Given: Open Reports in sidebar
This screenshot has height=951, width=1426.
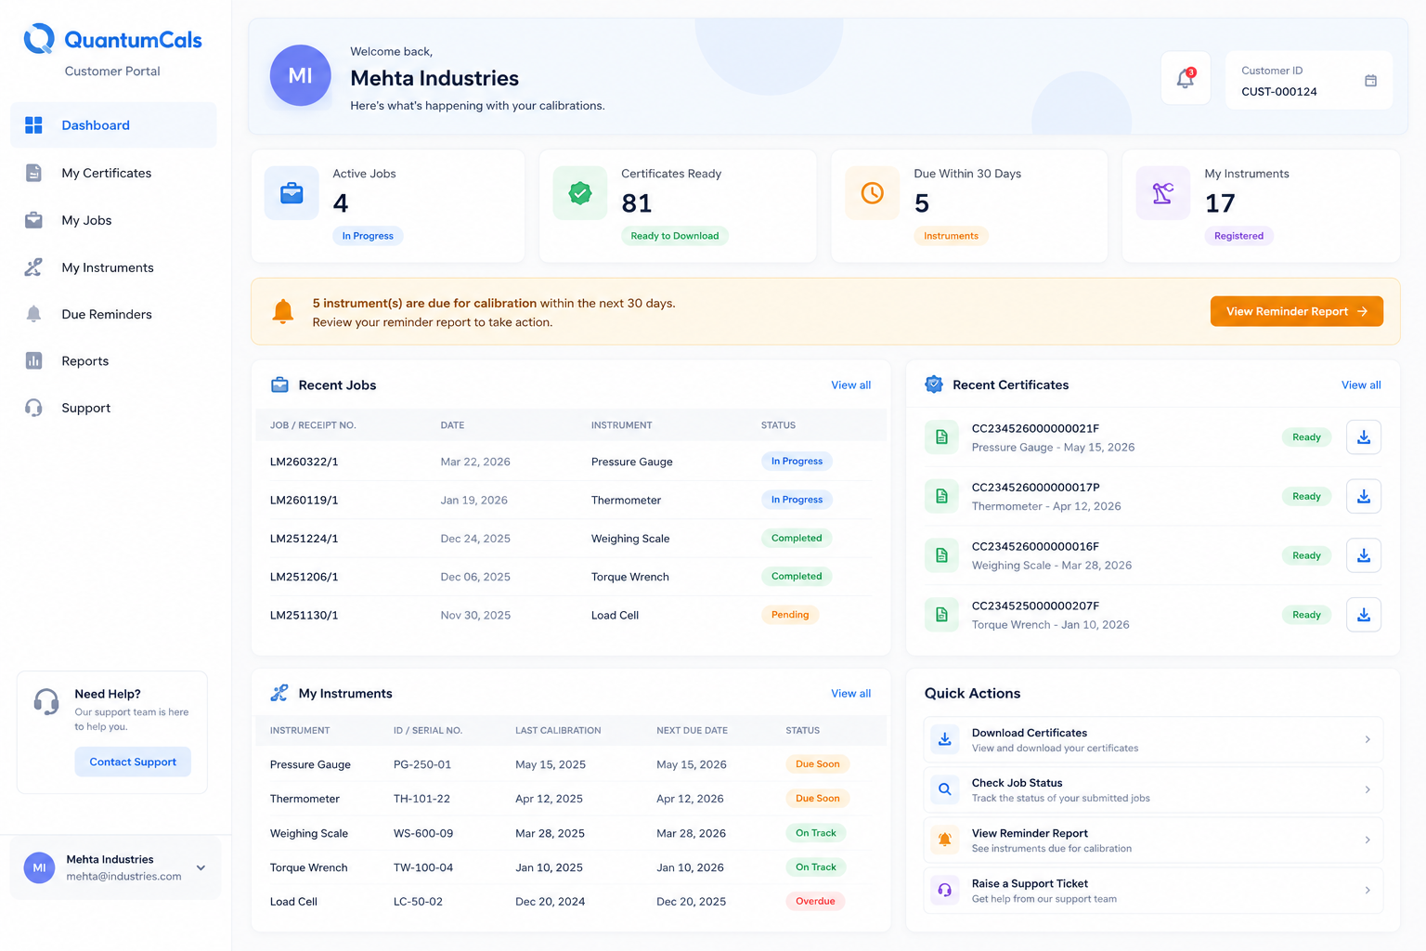Looking at the screenshot, I should [113, 361].
